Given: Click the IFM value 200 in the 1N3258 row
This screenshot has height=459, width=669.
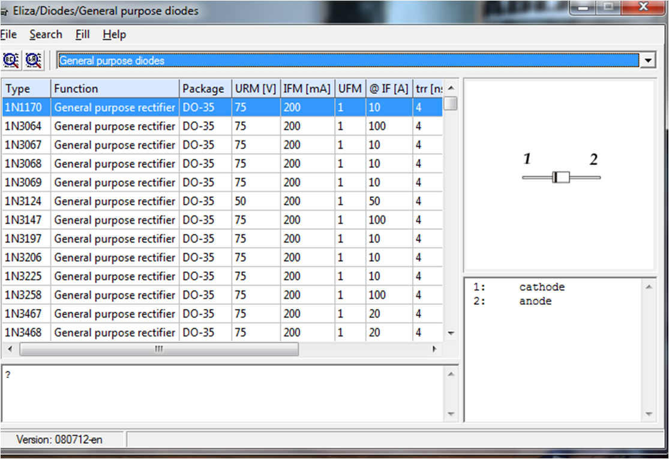Looking at the screenshot, I should pyautogui.click(x=292, y=295).
